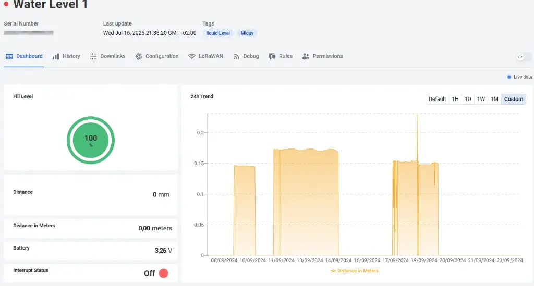Switch to the Debug tab
The image size is (534, 286).
tap(246, 56)
